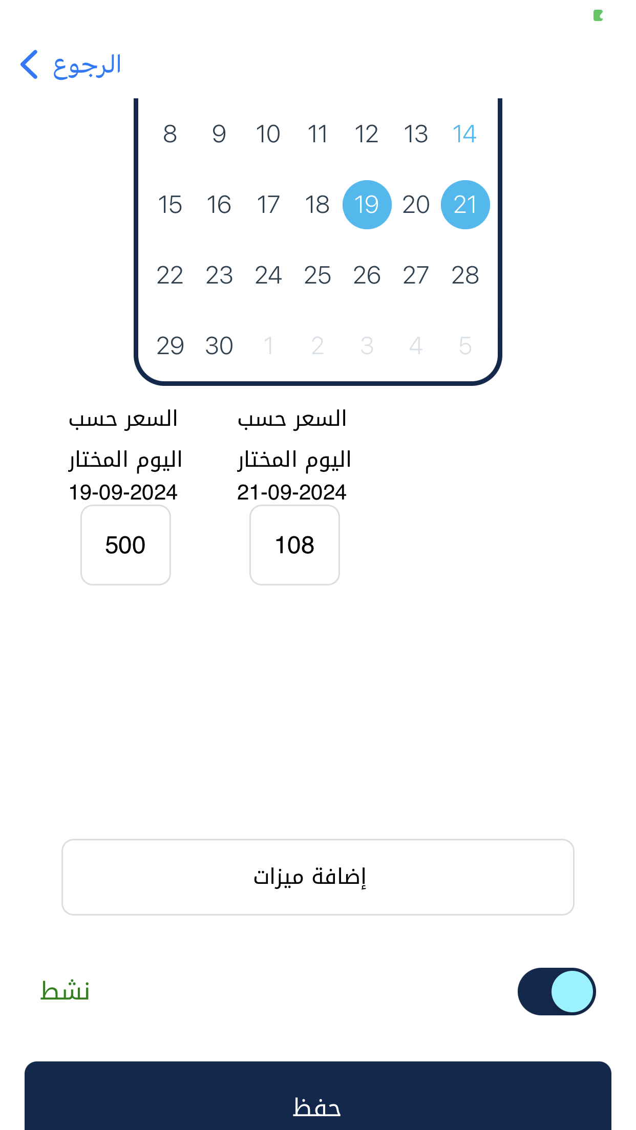Toggle the نشط active switch
Screen dimensions: 636x1130
click(556, 991)
